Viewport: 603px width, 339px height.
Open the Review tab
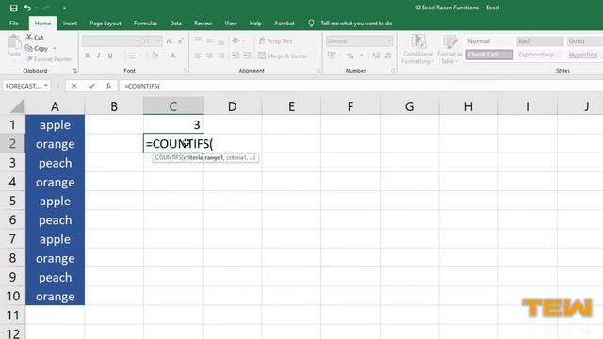pyautogui.click(x=204, y=23)
